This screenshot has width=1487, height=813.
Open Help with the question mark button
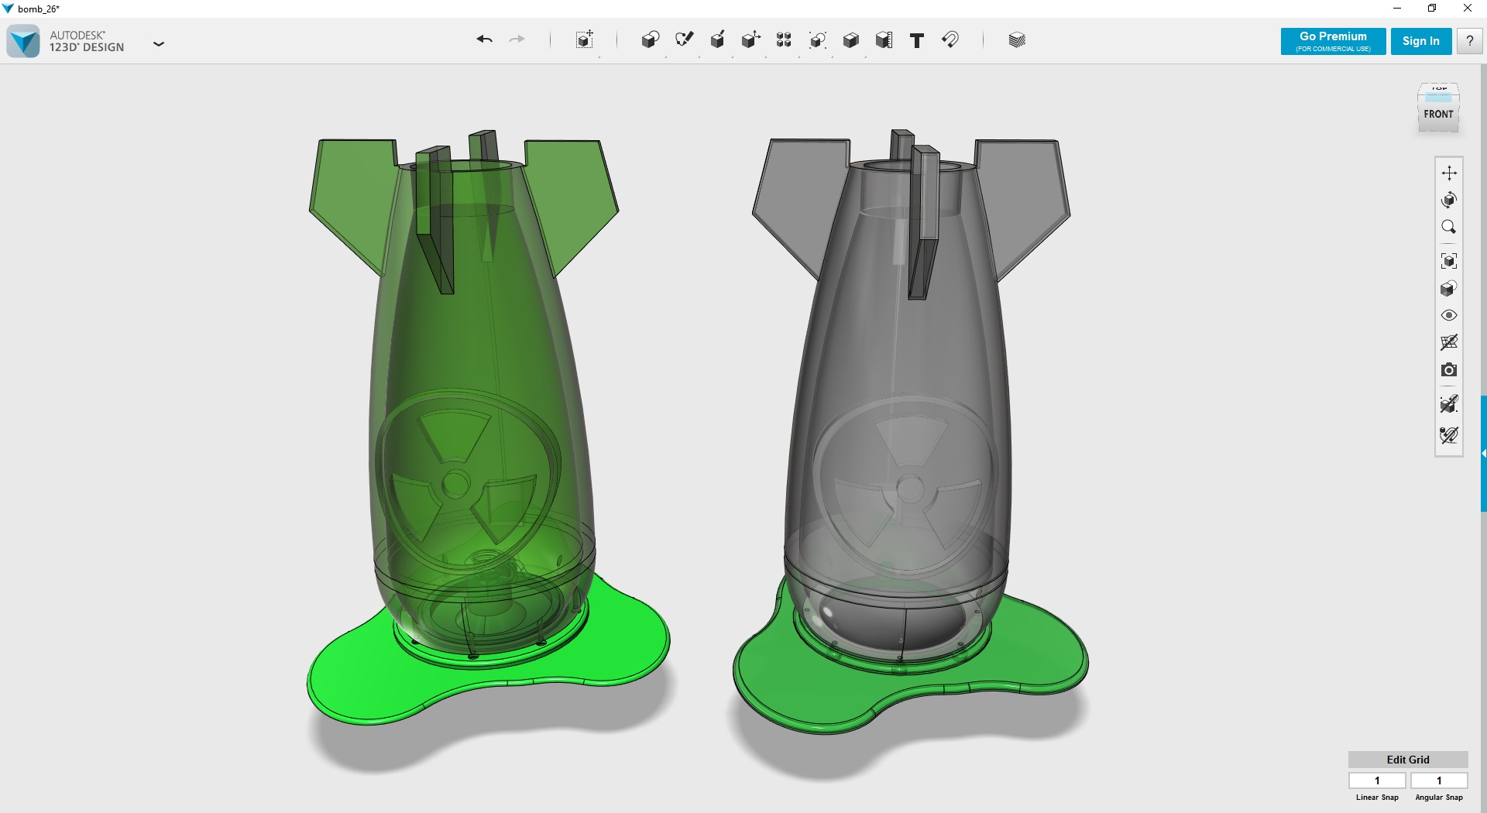(1469, 41)
